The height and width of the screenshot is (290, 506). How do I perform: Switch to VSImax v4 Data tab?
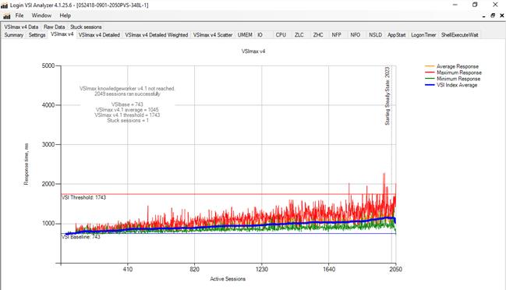click(x=21, y=27)
